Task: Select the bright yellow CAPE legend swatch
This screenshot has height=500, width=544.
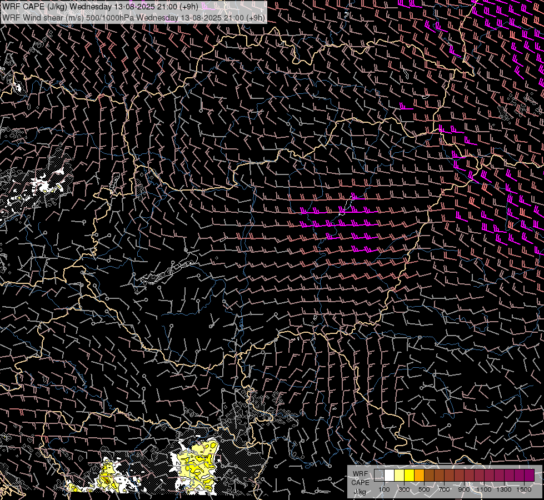Action: coord(410,476)
